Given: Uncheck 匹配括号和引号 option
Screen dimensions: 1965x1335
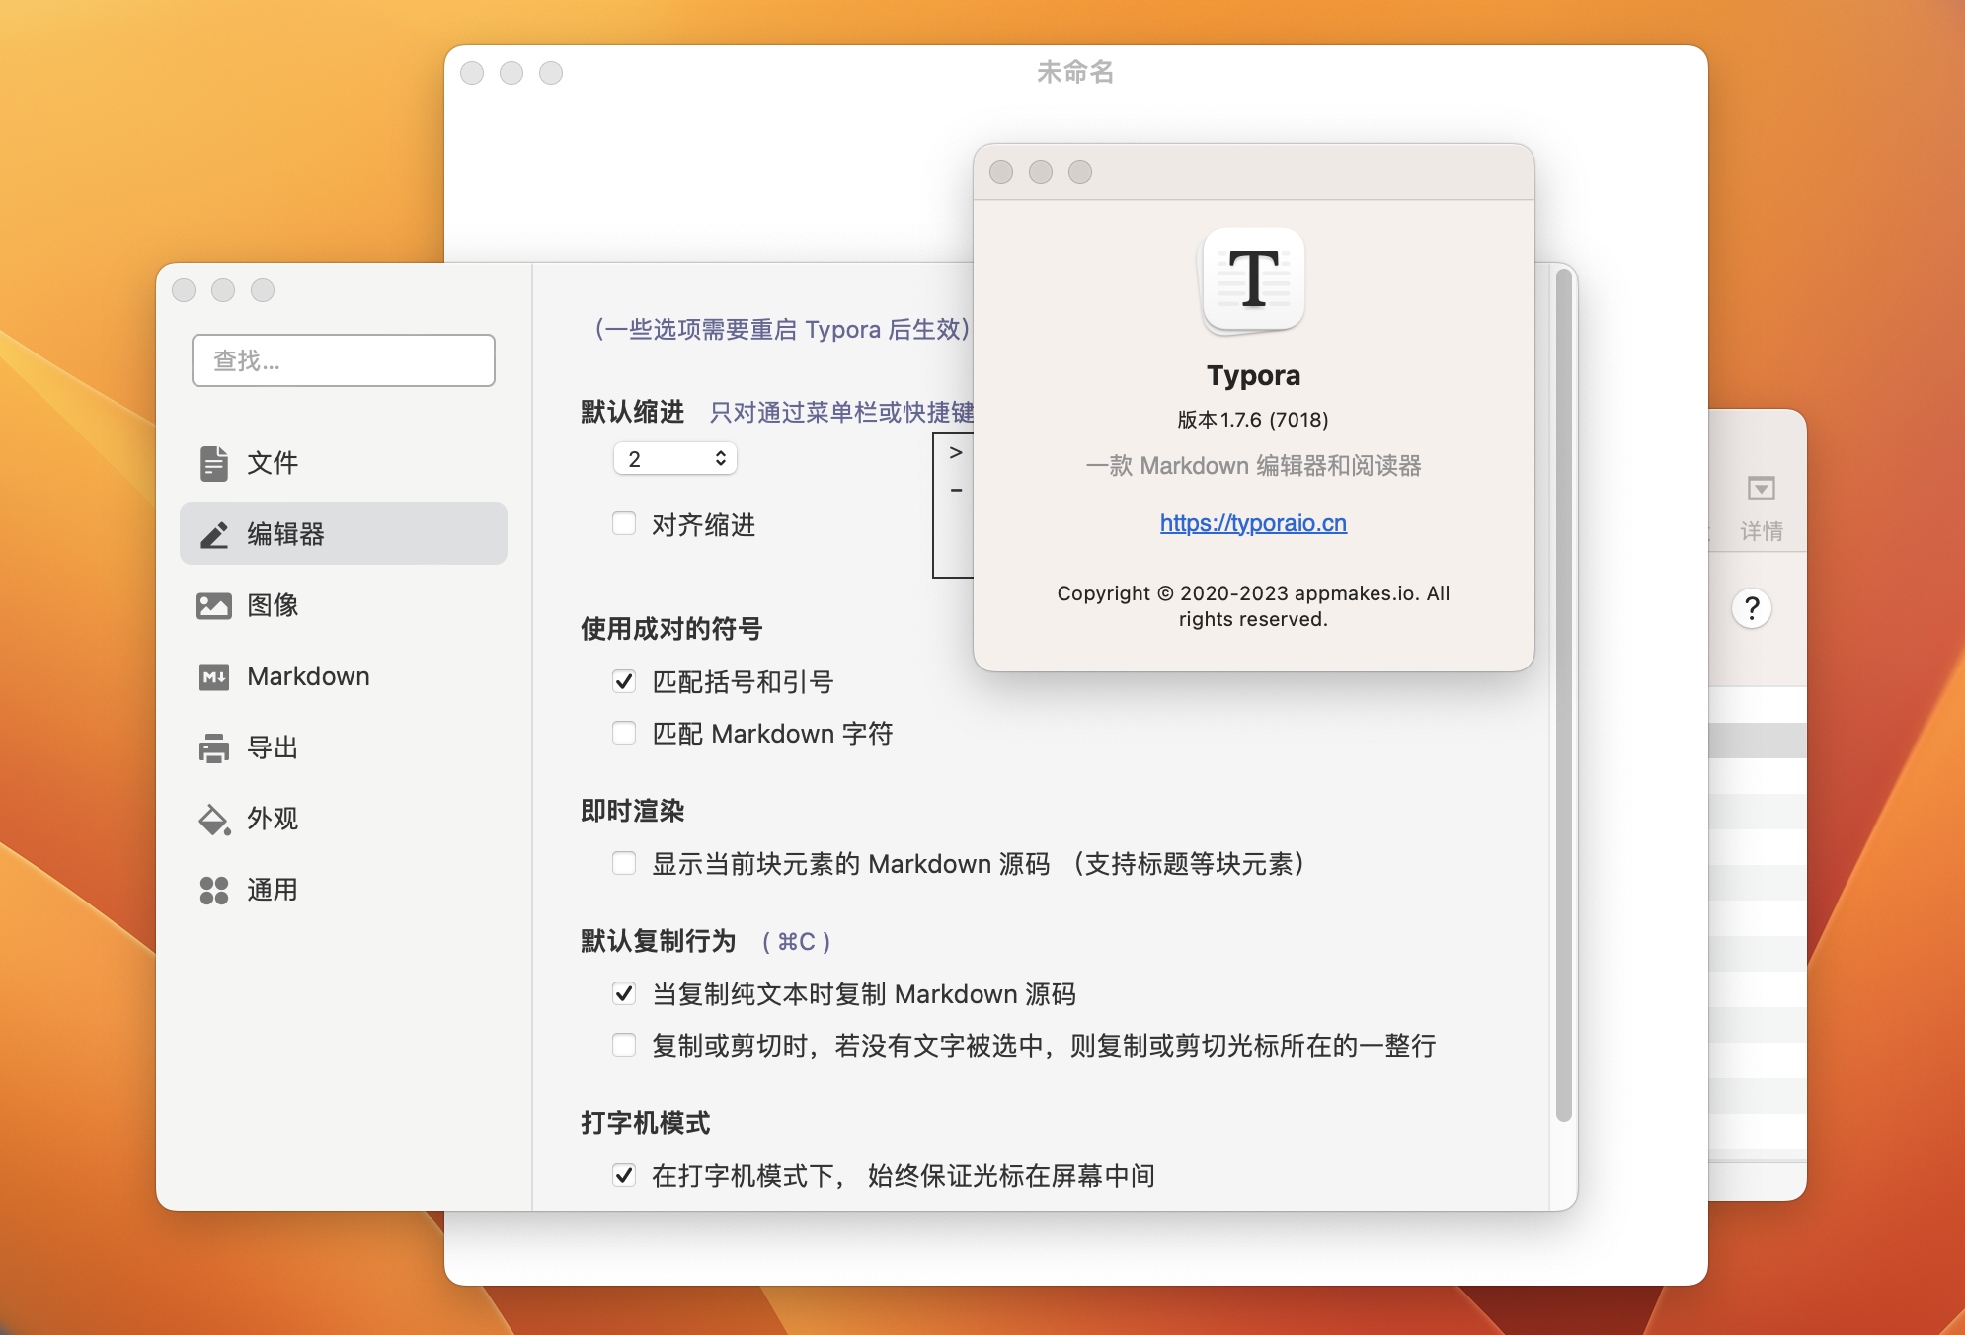Looking at the screenshot, I should [x=624, y=681].
